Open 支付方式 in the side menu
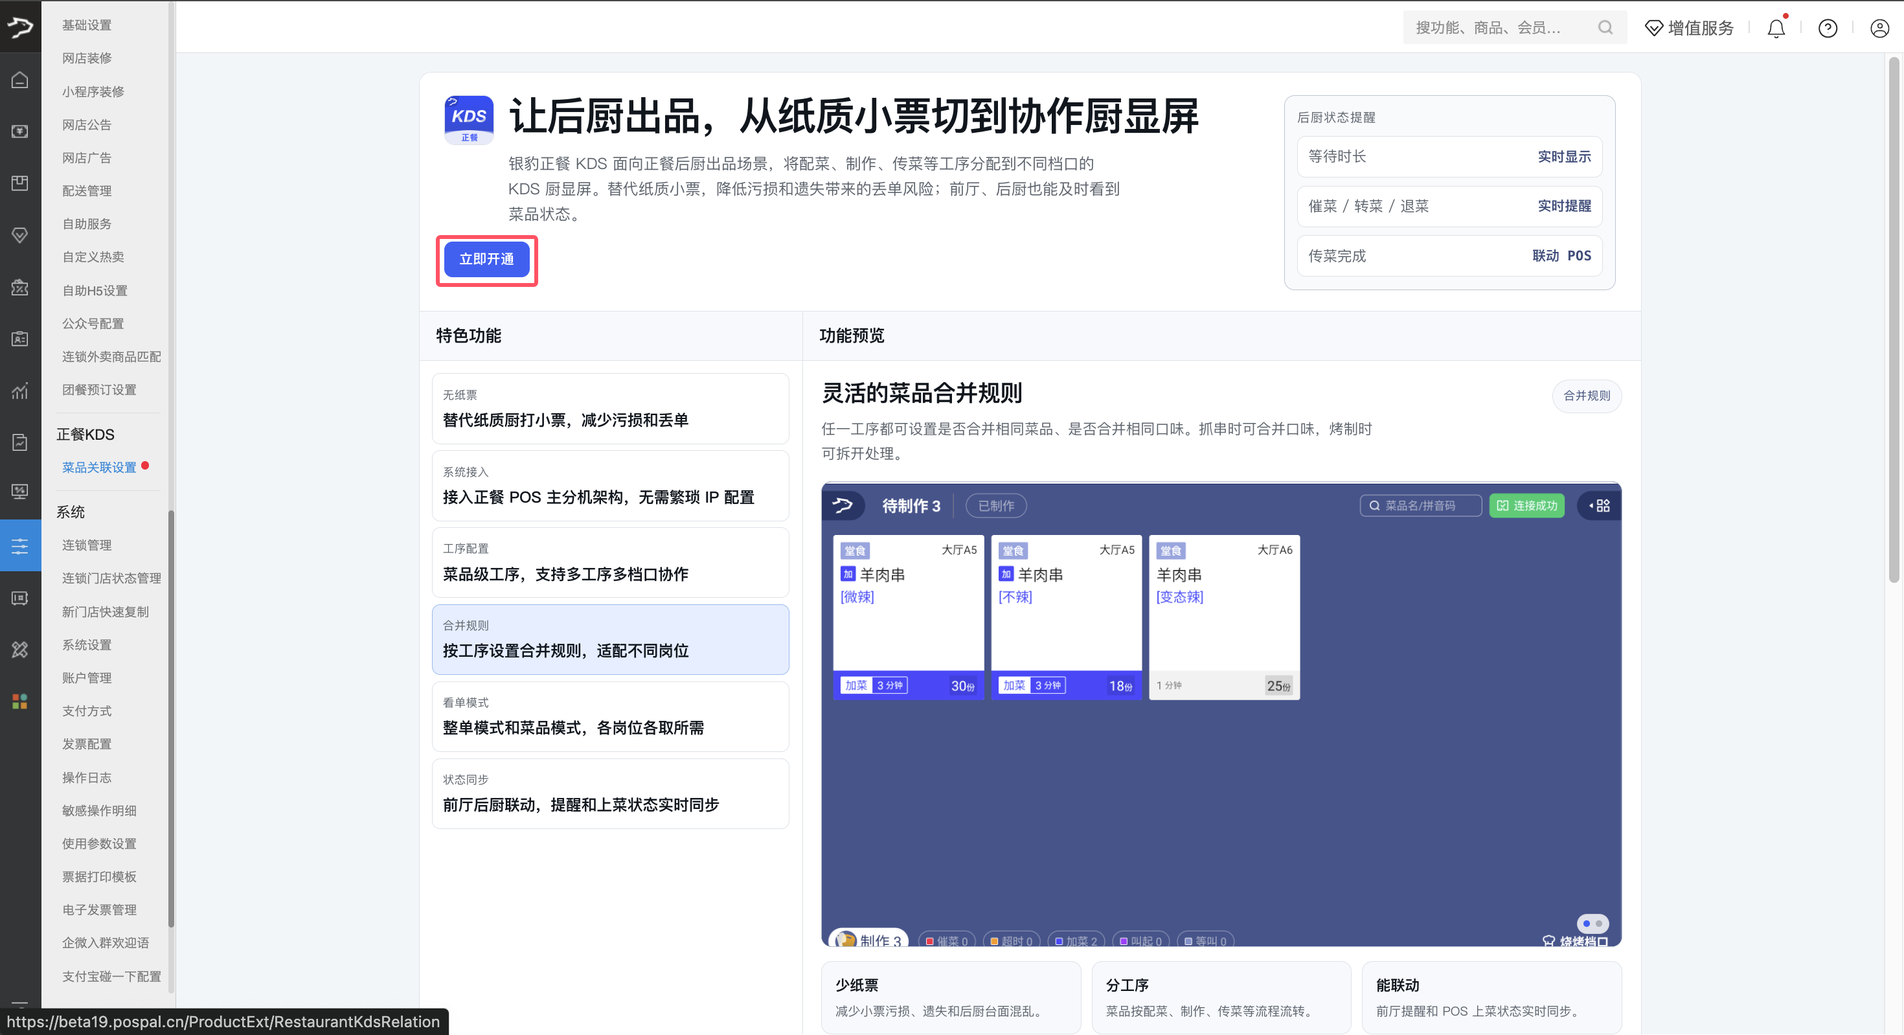 87,711
